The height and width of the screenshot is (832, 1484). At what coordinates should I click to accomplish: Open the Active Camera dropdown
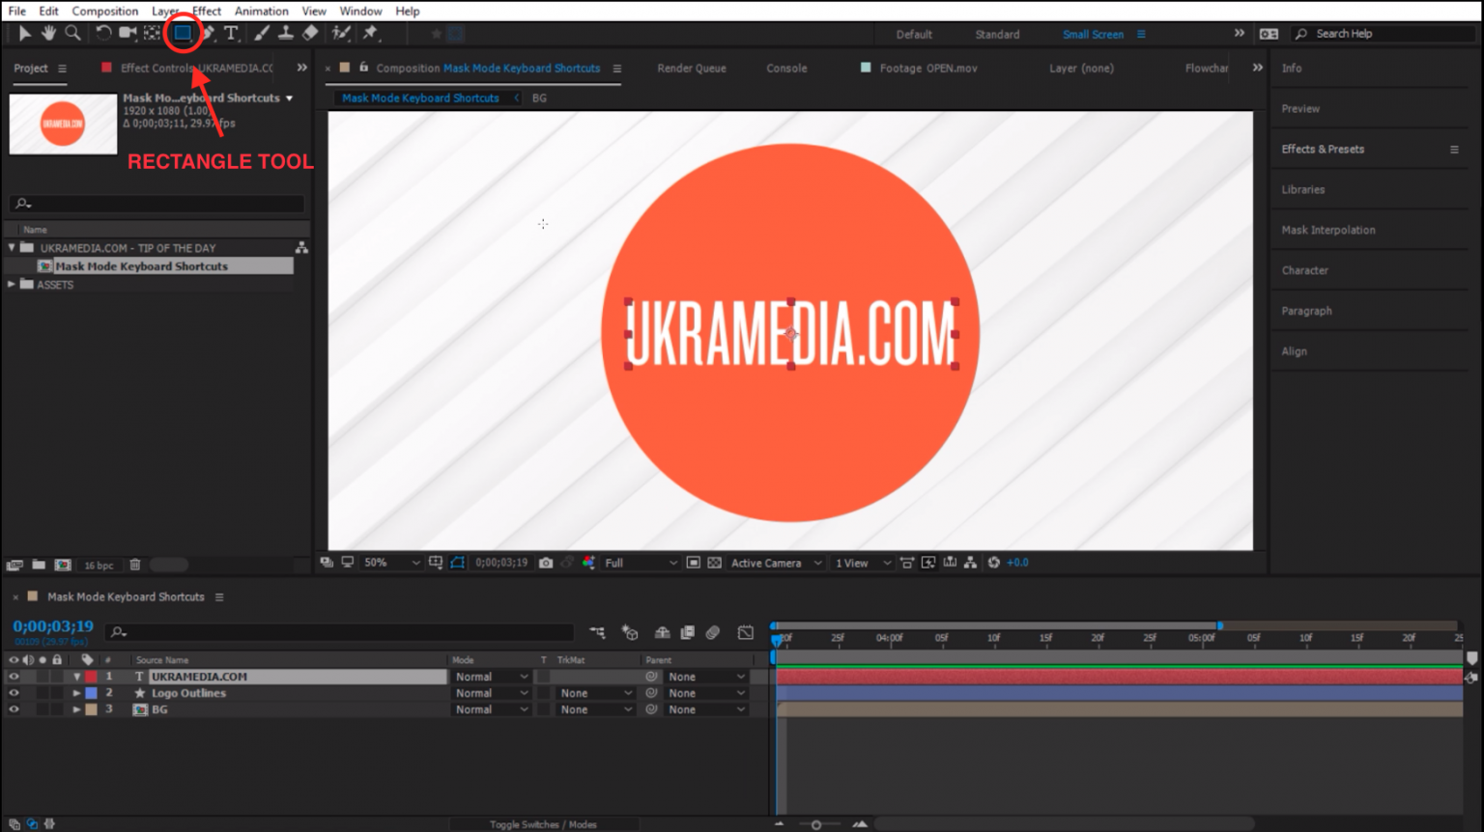click(x=776, y=563)
